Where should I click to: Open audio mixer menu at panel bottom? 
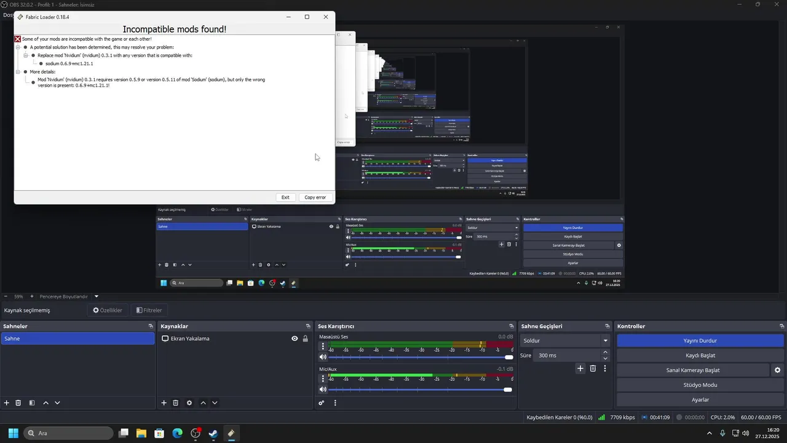coord(335,403)
